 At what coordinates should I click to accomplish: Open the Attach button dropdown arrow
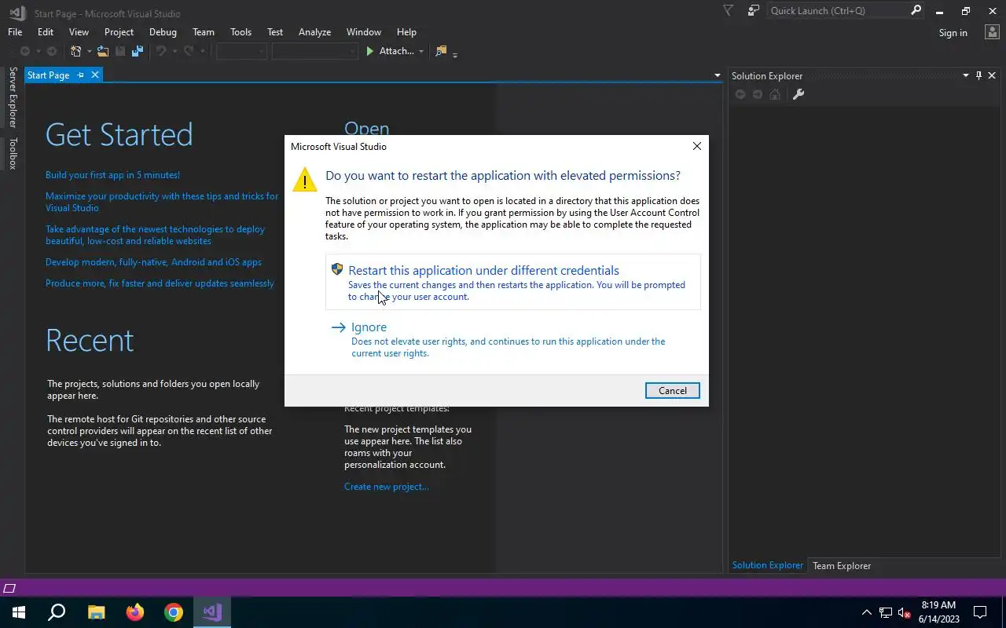click(421, 52)
